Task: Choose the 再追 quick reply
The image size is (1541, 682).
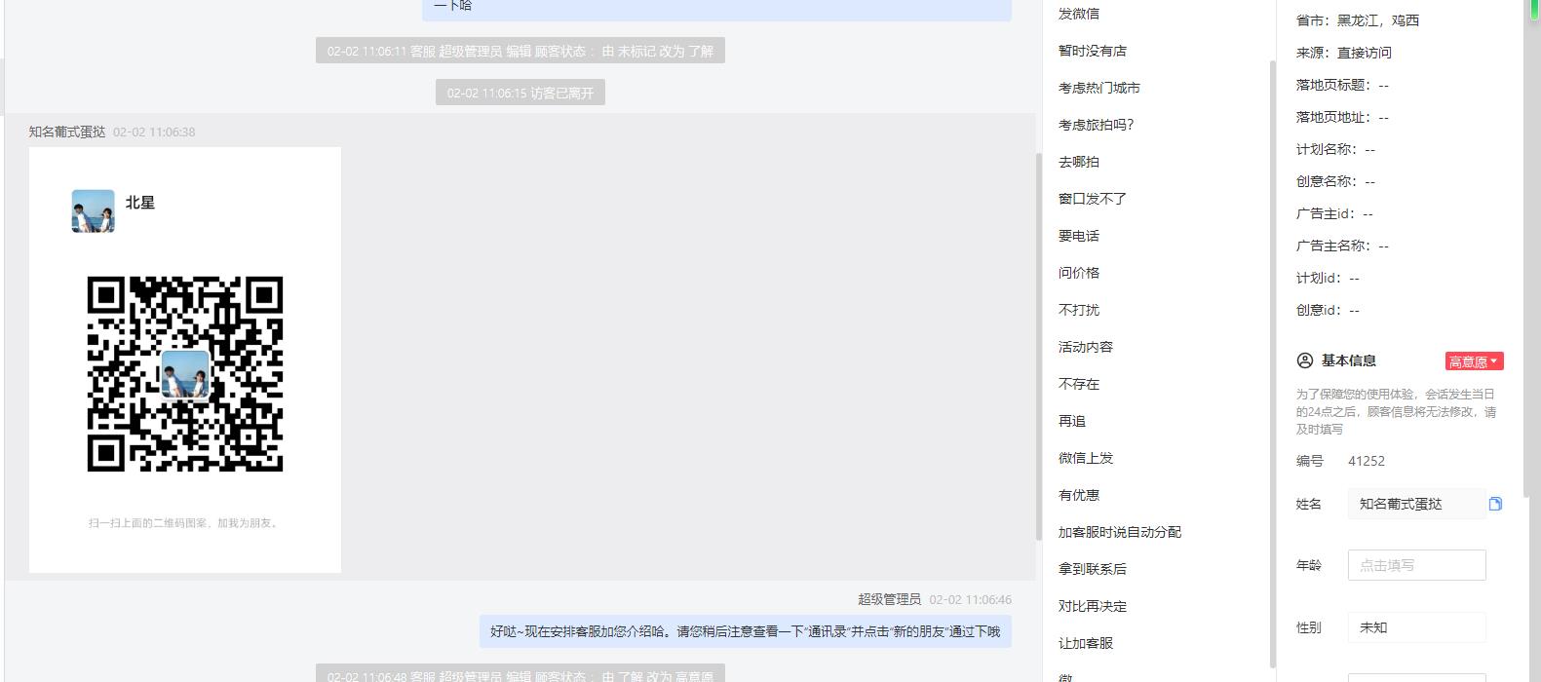Action: (1072, 421)
